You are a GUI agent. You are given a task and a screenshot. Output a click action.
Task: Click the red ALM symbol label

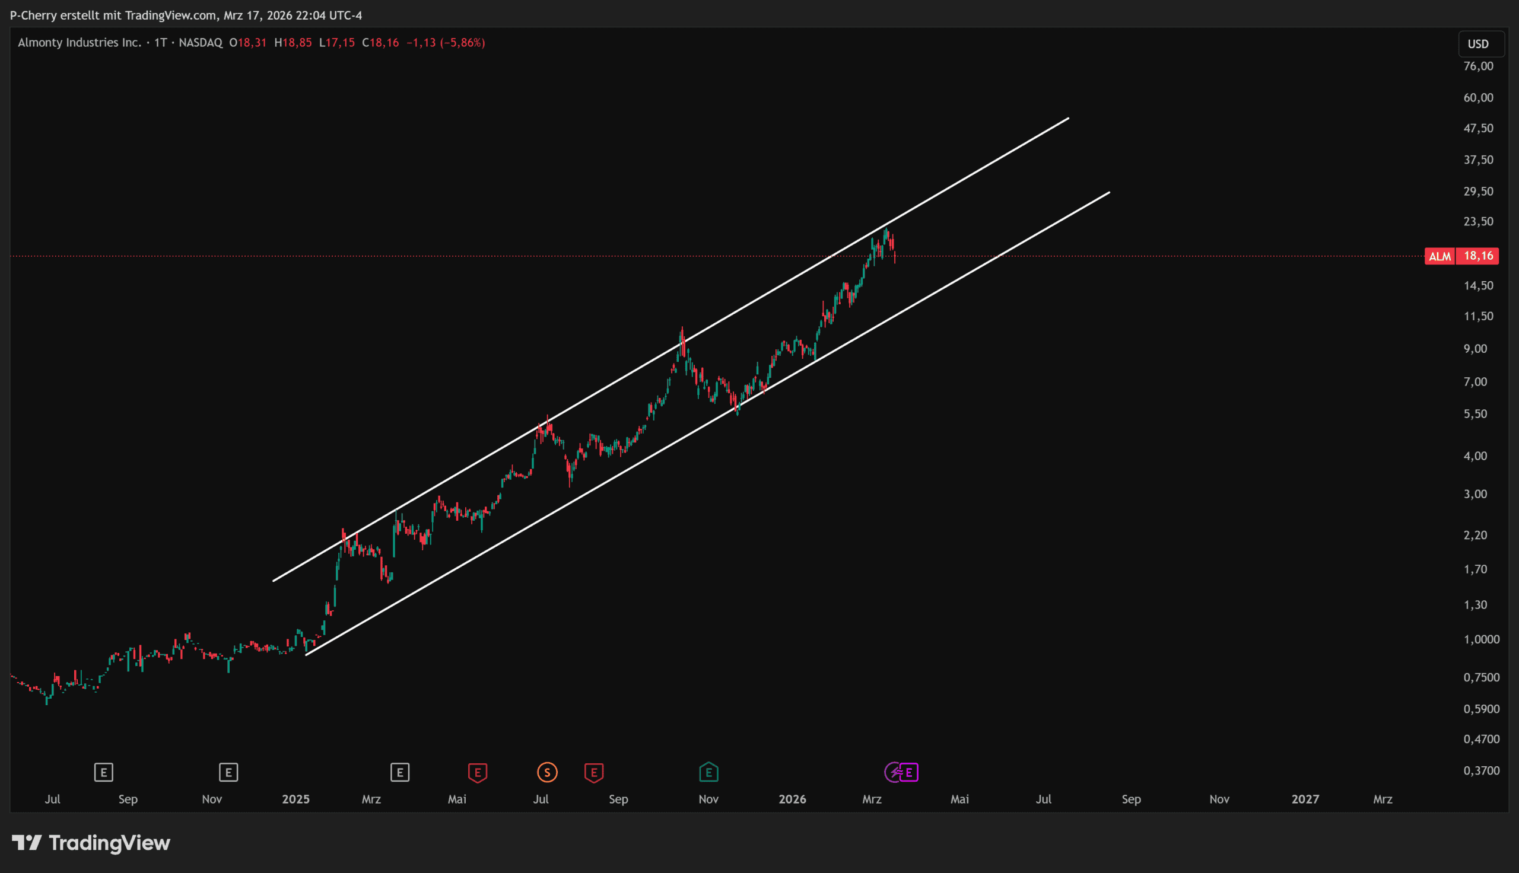point(1439,257)
